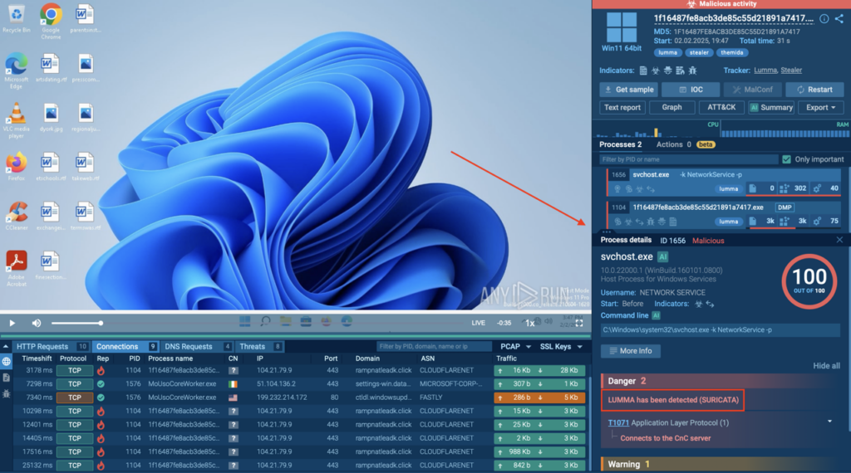Expand the T1071 Application Layer Protocol entry
Viewport: 851px width, 473px height.
[x=829, y=422]
